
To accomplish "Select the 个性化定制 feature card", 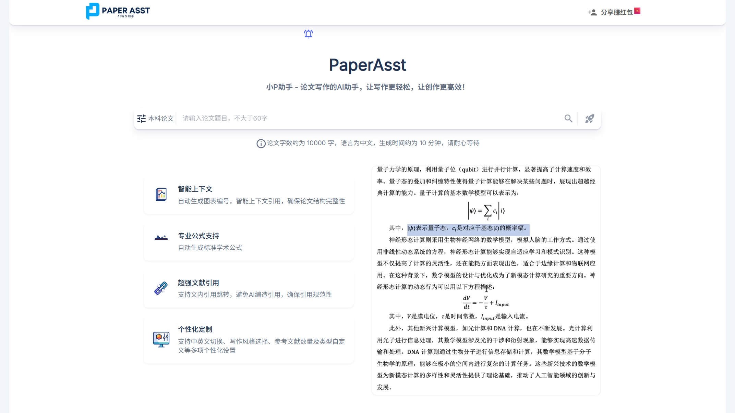I will 249,339.
